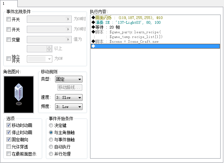Open the first switch selector field
This screenshot has height=163, width=224.
pos(49,19)
